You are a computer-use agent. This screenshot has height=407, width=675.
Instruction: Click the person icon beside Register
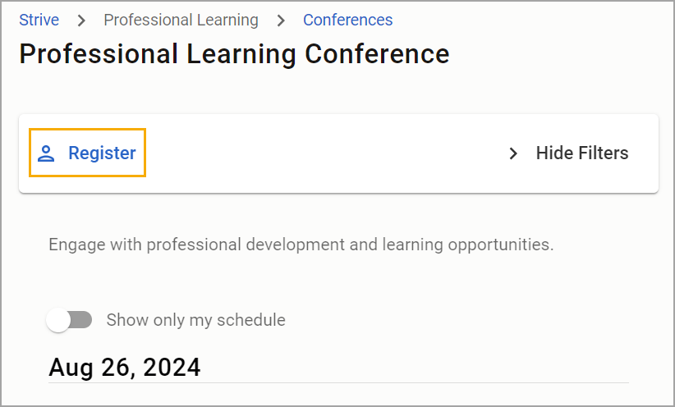click(x=46, y=153)
